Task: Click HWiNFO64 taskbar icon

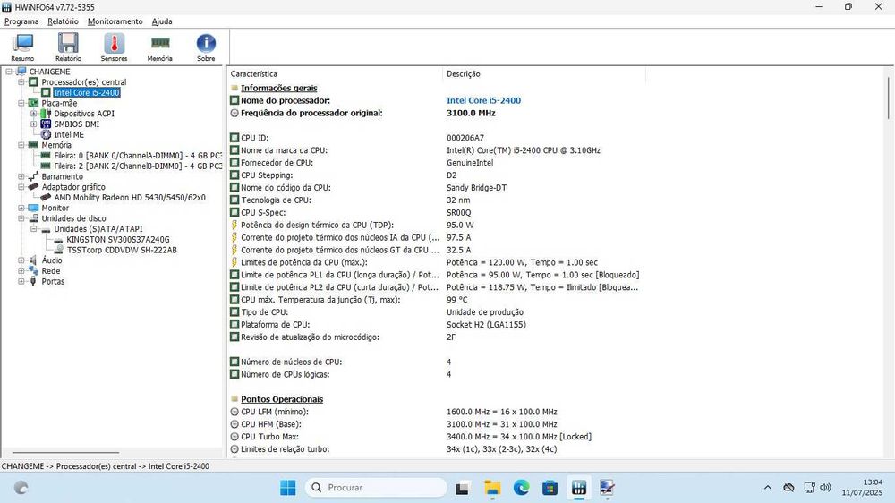Action: [x=579, y=488]
